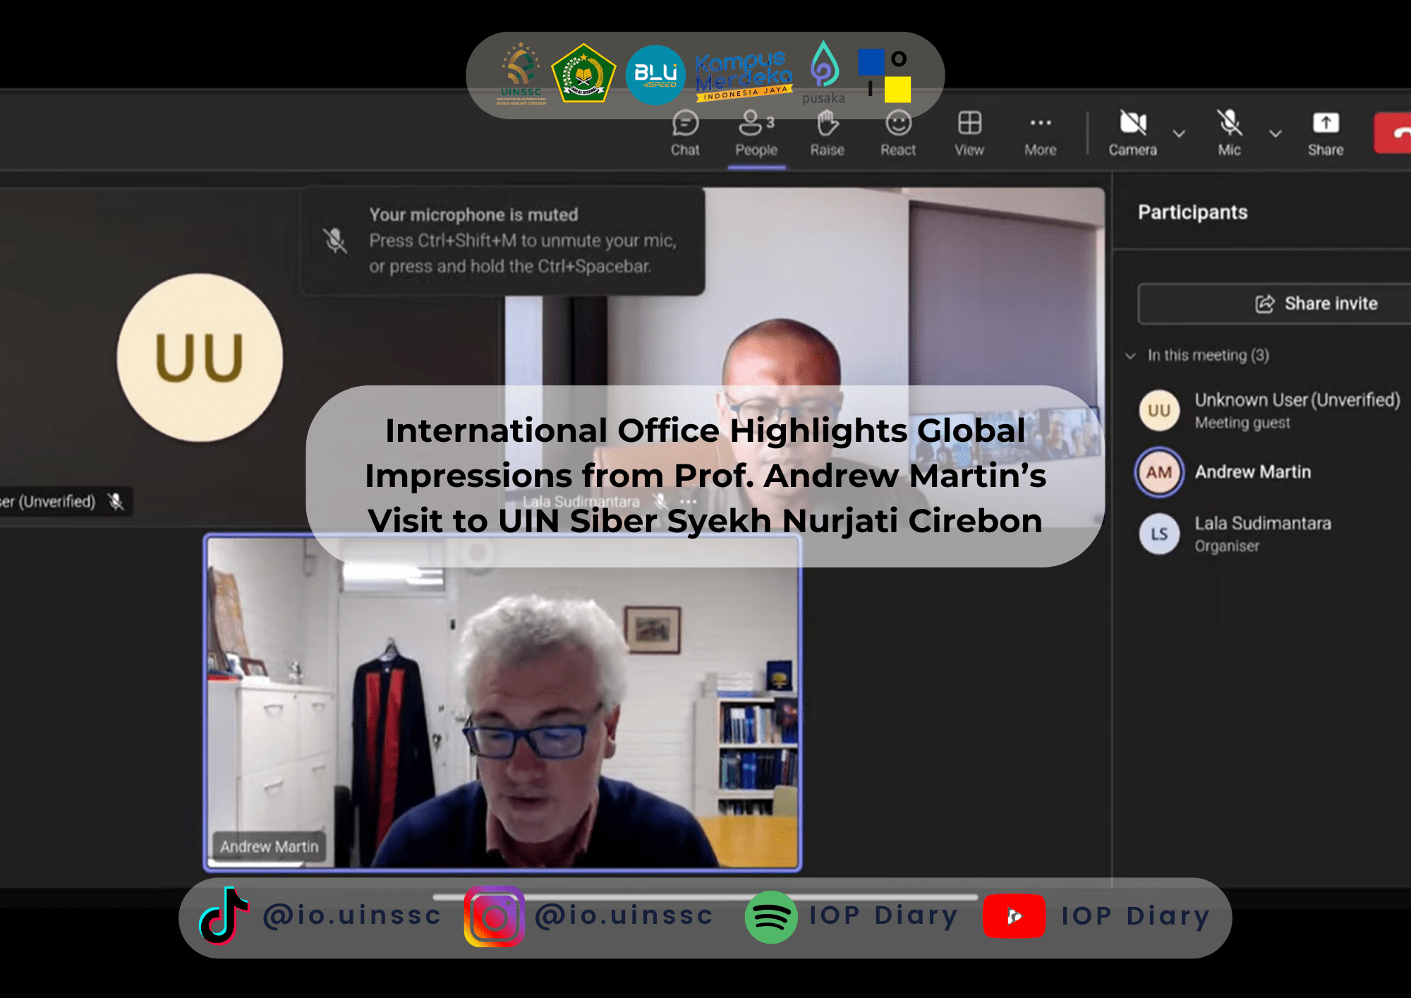This screenshot has height=998, width=1411.
Task: Select Unknown User (Unverified) in participants
Action: (1270, 410)
